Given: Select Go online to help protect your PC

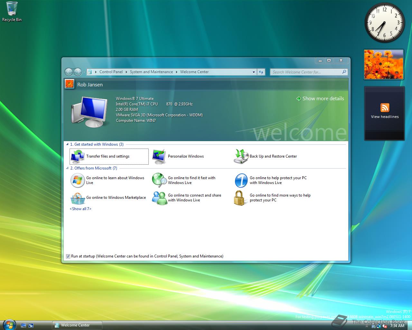Looking at the screenshot, I should (x=278, y=180).
